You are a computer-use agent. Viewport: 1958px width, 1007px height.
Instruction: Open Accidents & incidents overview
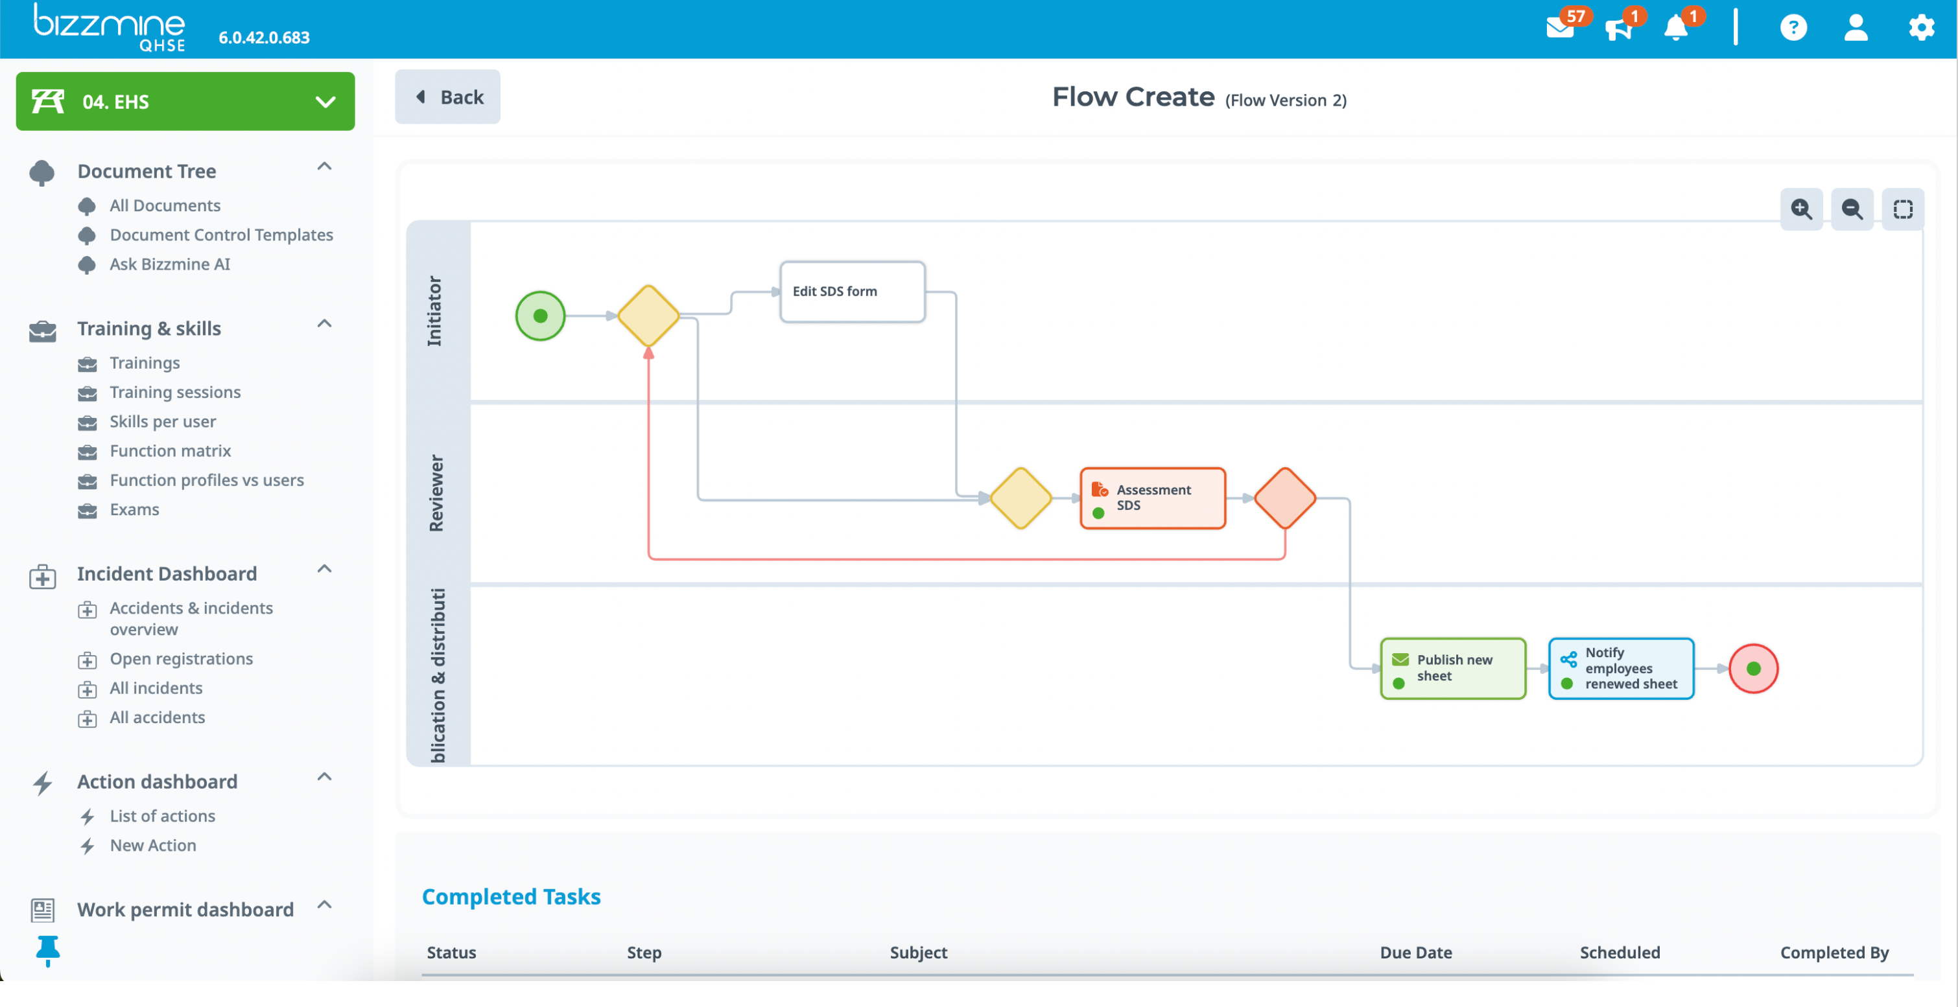pos(191,618)
